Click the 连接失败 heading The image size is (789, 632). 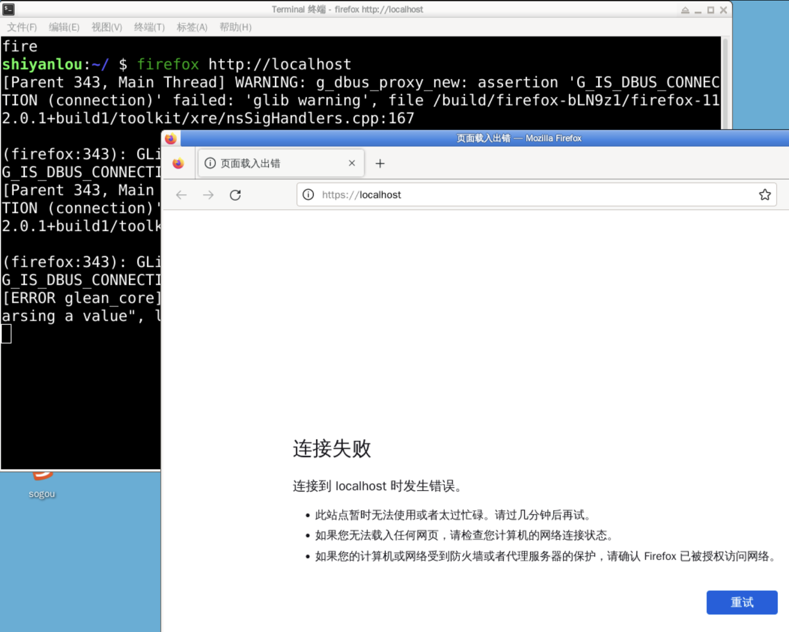[332, 448]
